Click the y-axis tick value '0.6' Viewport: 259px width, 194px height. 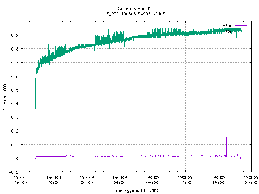pos(15,76)
